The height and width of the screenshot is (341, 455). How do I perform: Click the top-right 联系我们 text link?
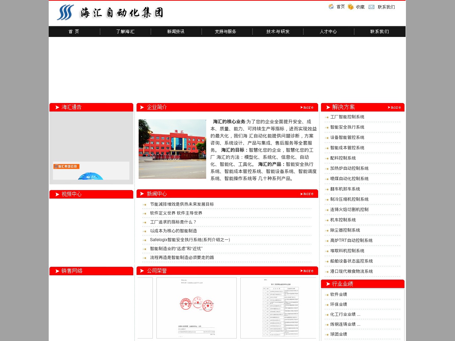(x=386, y=7)
